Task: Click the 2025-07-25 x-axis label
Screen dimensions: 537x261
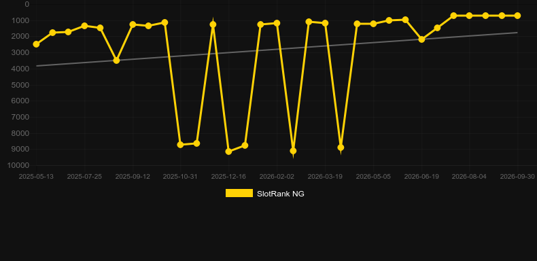Action: [x=84, y=177]
